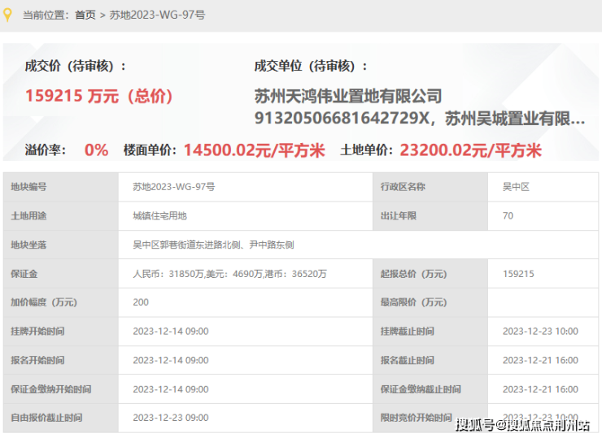Click the 地块编号 header label
Viewport: 602px width, 438px height.
click(x=28, y=187)
